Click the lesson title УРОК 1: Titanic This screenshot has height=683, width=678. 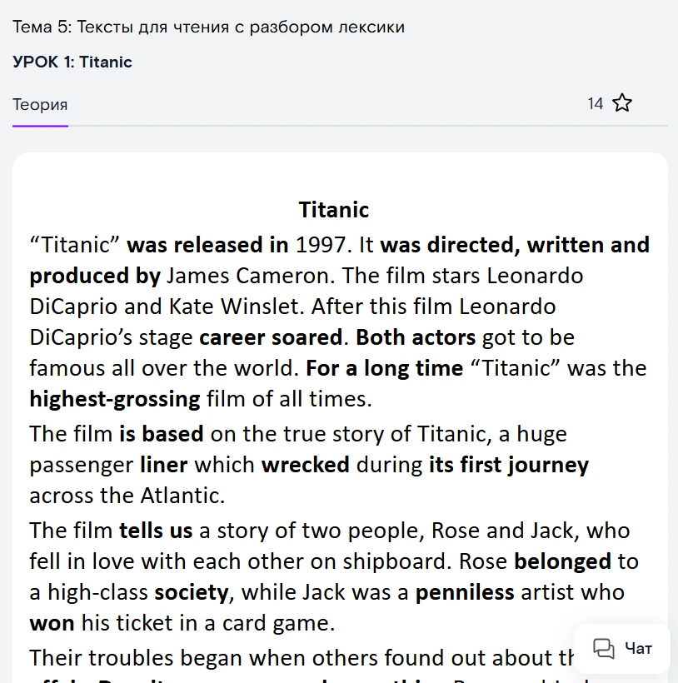(x=72, y=62)
